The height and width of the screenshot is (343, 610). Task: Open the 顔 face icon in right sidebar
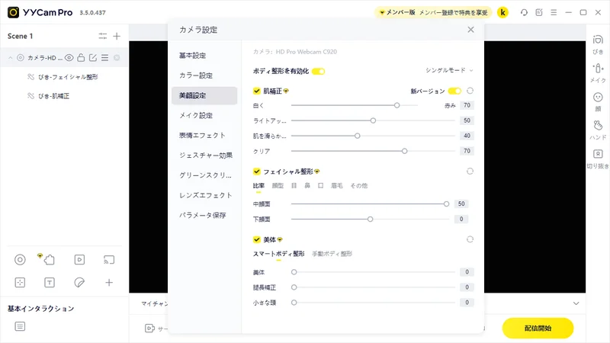(x=598, y=101)
